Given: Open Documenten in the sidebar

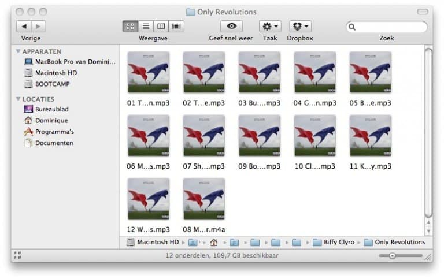Looking at the screenshot, I should 49,143.
